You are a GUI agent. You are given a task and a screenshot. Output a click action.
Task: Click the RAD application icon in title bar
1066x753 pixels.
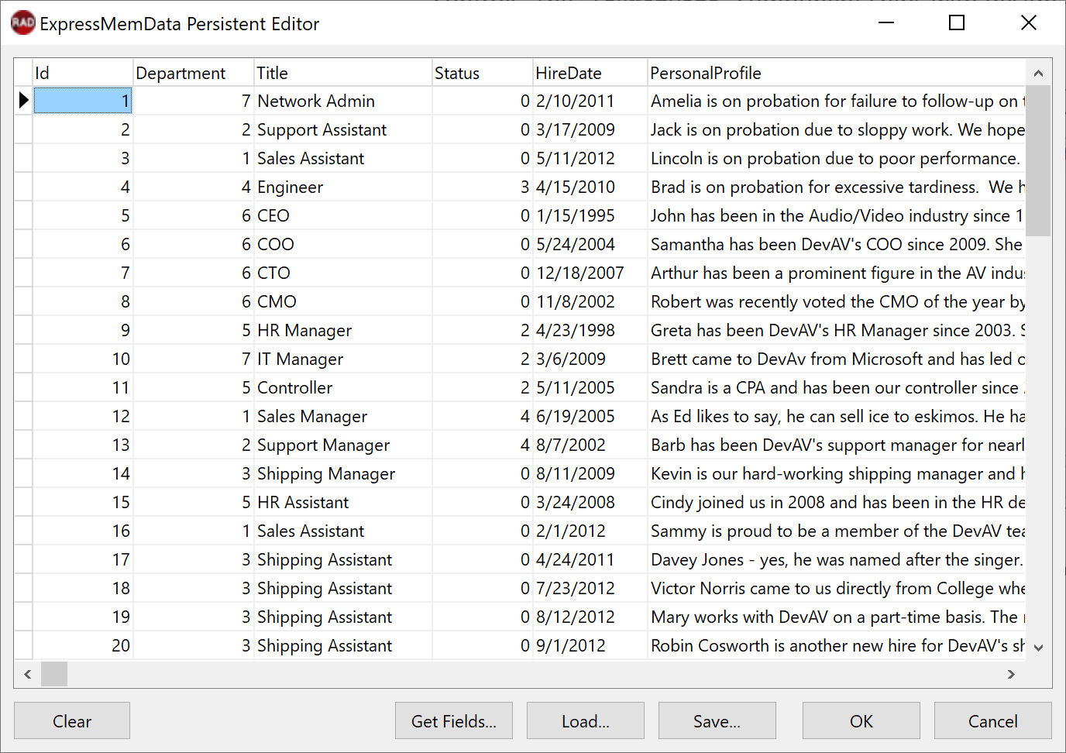pos(22,23)
